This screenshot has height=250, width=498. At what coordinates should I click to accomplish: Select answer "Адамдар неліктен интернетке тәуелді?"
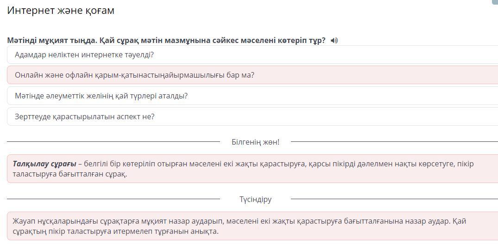pyautogui.click(x=84, y=55)
